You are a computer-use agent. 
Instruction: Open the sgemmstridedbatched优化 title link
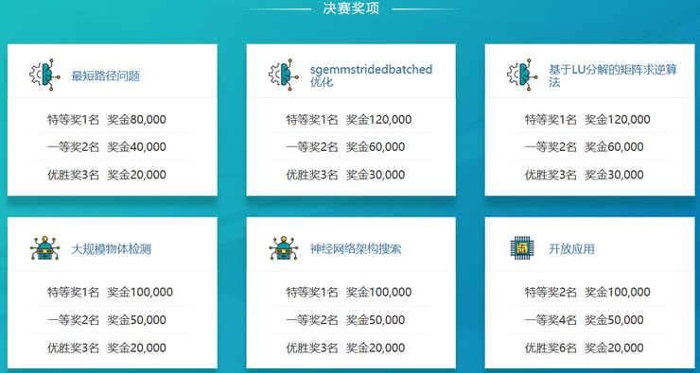point(372,76)
